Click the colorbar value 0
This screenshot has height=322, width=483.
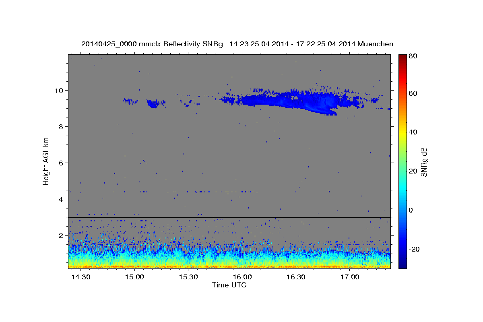[411, 210]
